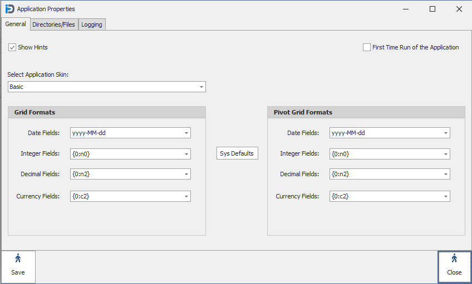Minimize the Application Properties window
472x284 pixels.
click(x=406, y=9)
